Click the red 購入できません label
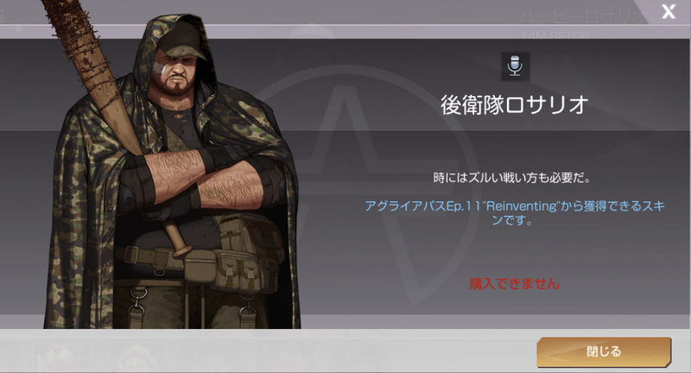 (514, 283)
